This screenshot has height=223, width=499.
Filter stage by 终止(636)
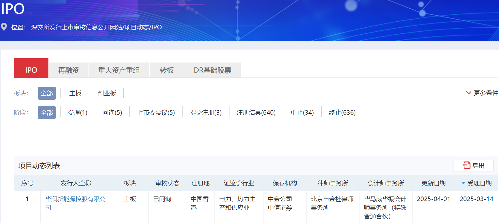point(342,112)
